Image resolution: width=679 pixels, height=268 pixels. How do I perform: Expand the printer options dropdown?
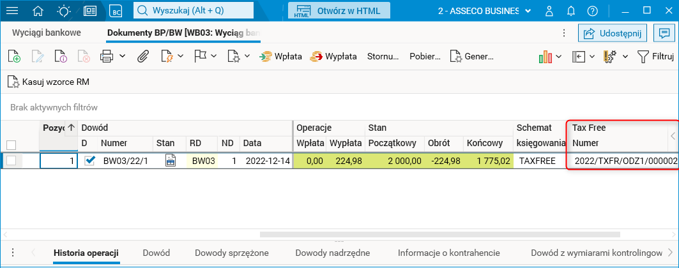(x=123, y=56)
